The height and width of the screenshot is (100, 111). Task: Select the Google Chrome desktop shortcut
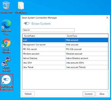(x=6, y=45)
